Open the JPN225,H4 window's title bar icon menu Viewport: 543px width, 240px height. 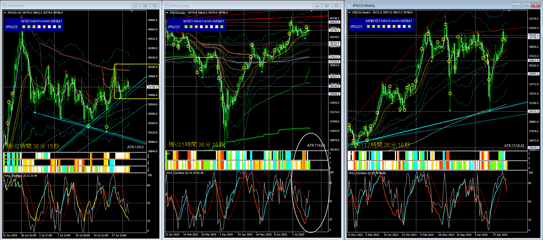coord(4,6)
